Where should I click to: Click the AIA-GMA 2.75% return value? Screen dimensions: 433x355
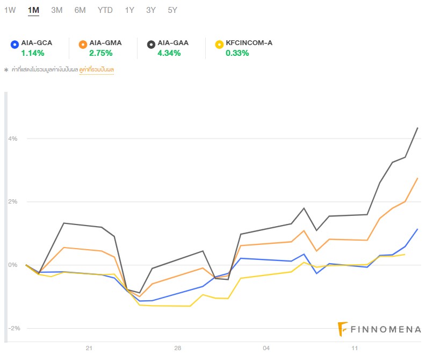pos(100,53)
